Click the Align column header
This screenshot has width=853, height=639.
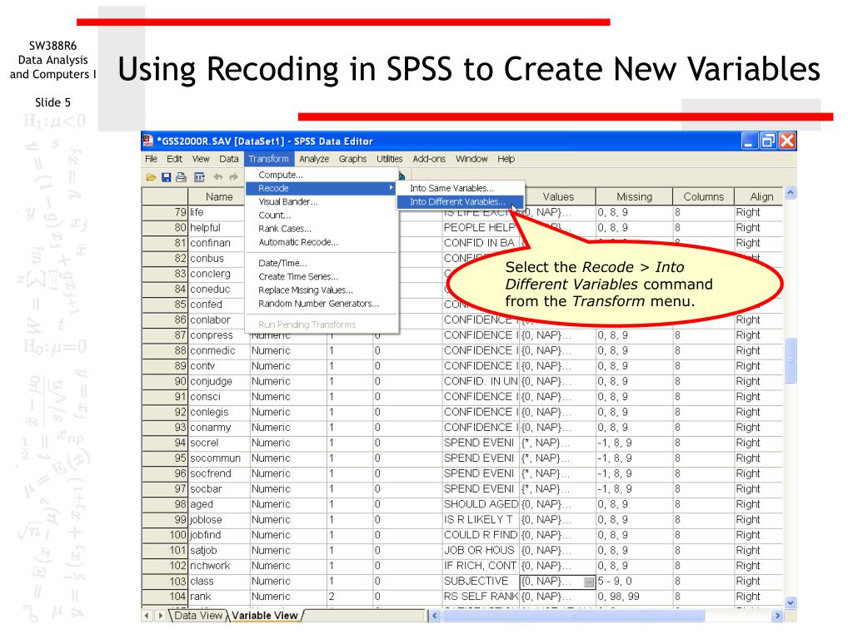coord(761,197)
